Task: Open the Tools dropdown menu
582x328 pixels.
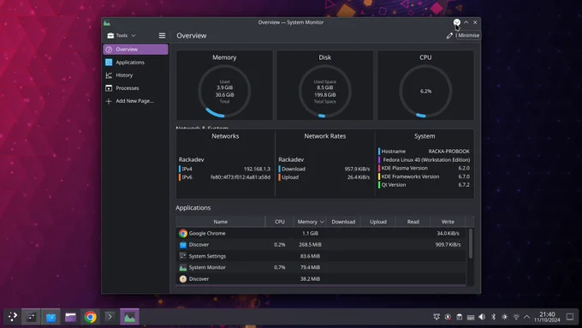Action: coord(122,36)
